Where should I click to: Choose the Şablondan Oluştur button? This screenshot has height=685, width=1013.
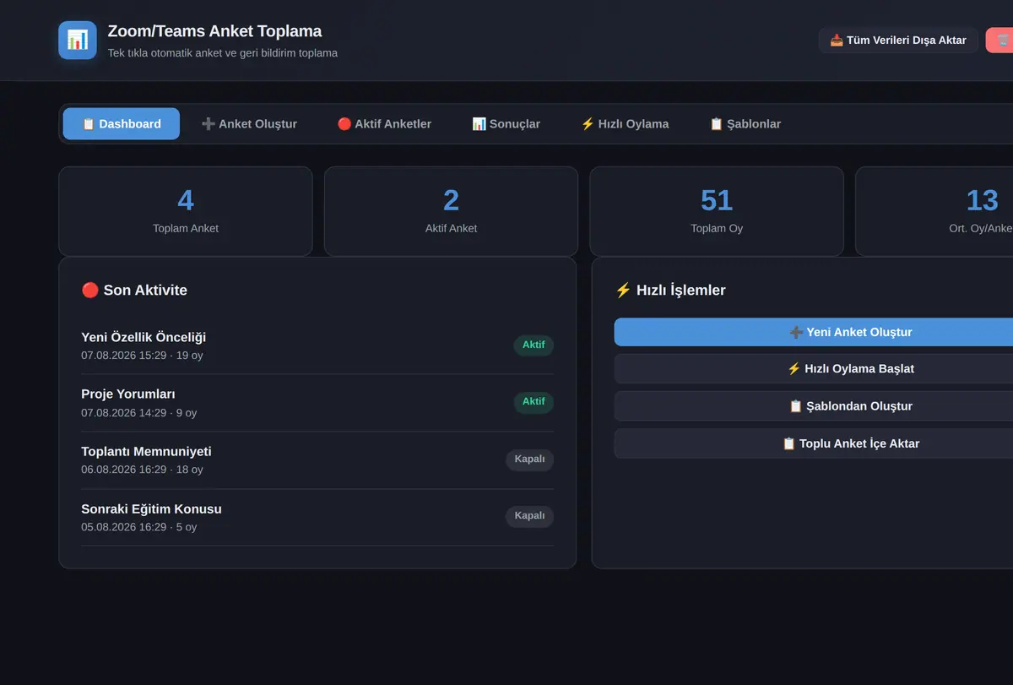point(814,405)
